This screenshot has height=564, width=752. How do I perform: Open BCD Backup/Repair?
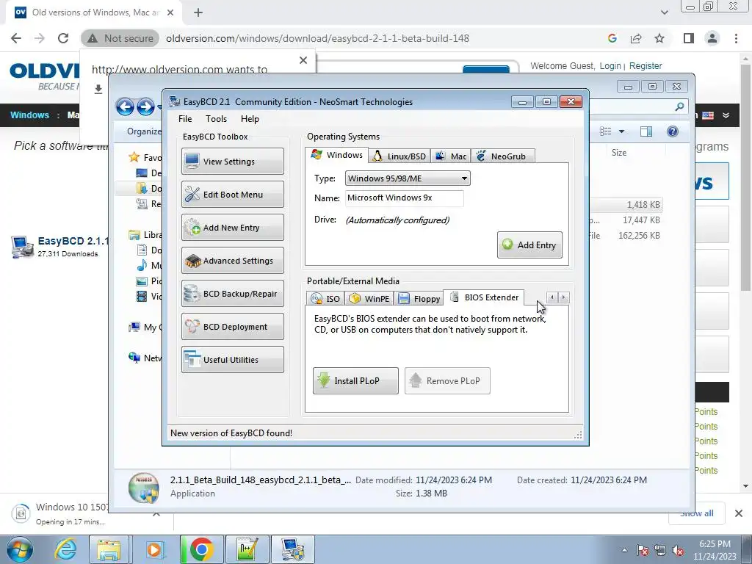coord(233,294)
